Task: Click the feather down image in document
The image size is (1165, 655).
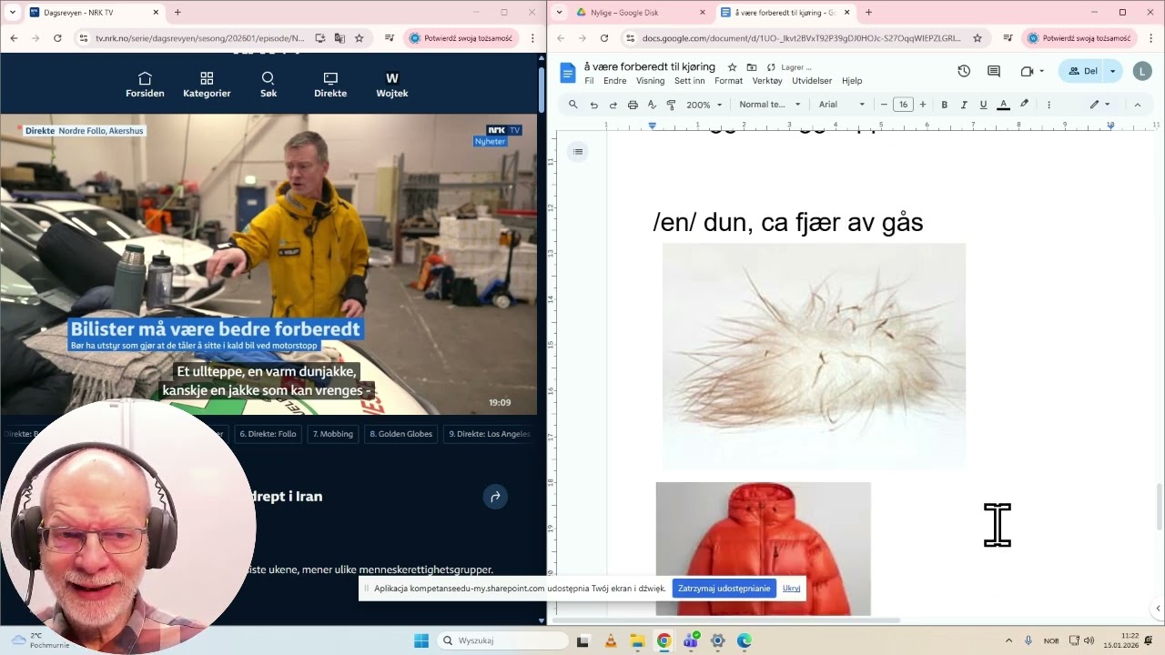Action: pos(814,356)
